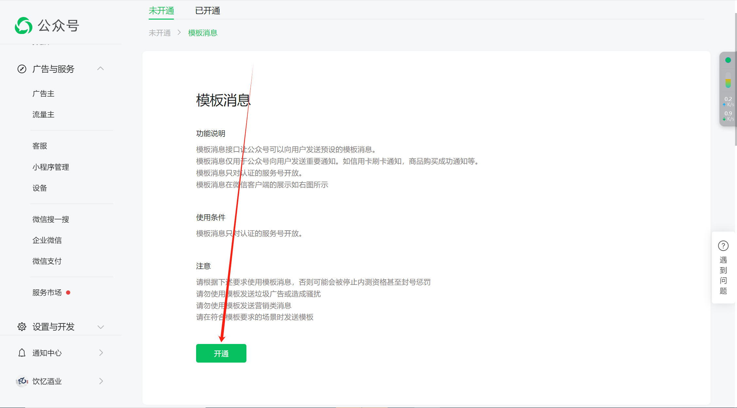Image resolution: width=737 pixels, height=408 pixels.
Task: Open 小程序管理 in the sidebar
Action: pos(51,167)
